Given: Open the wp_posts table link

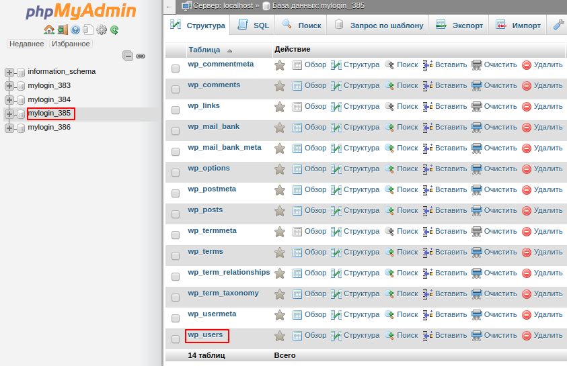Looking at the screenshot, I should [205, 210].
